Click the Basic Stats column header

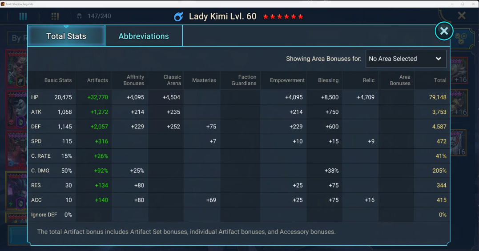coord(58,80)
